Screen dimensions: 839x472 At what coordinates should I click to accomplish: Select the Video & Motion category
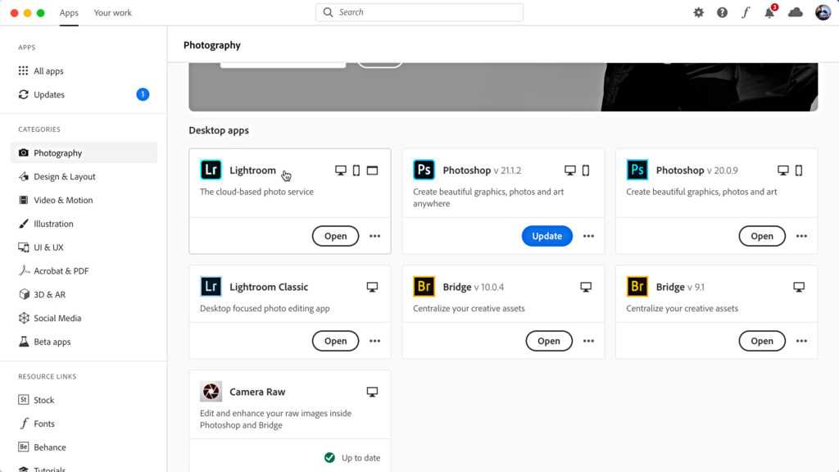[84, 200]
